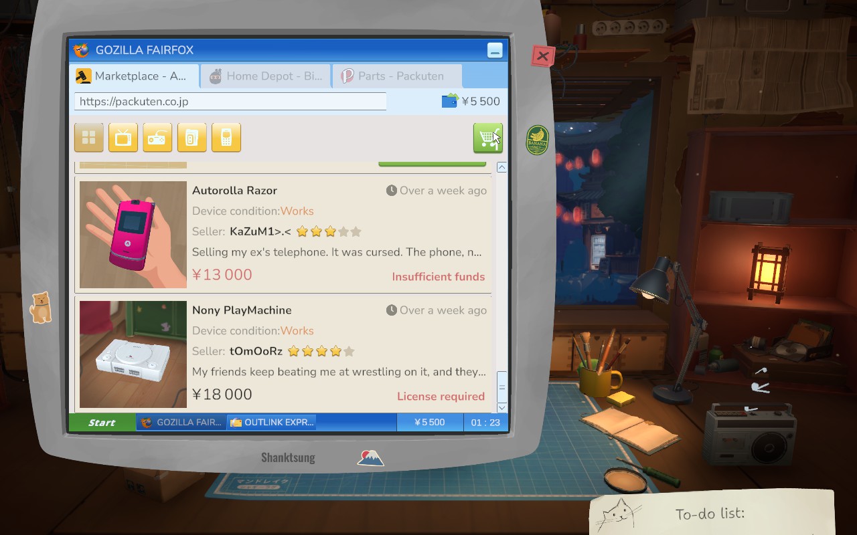The image size is (857, 535).
Task: Select Gozilla Fairfox in the taskbar
Action: (181, 422)
